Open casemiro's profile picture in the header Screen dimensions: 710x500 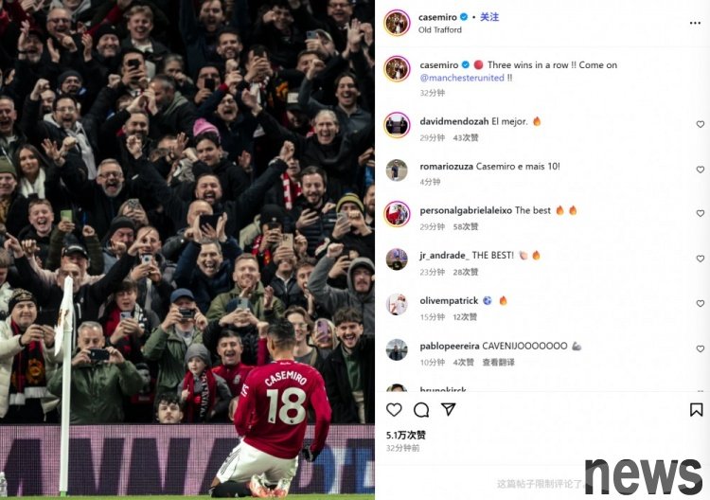click(x=397, y=23)
